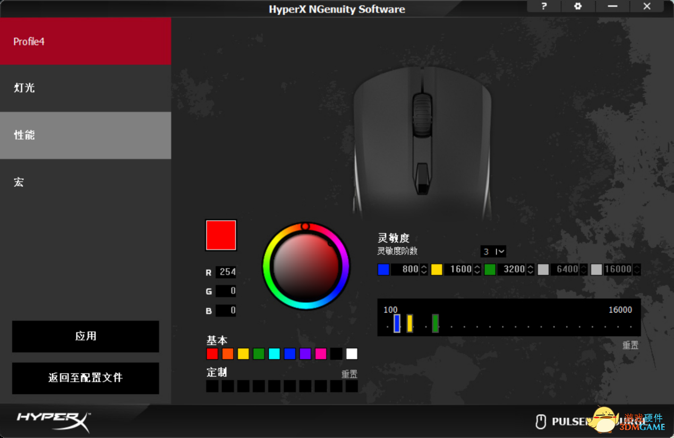Click the gray swatch beside 6400 DPI
674x438 pixels.
pos(543,269)
